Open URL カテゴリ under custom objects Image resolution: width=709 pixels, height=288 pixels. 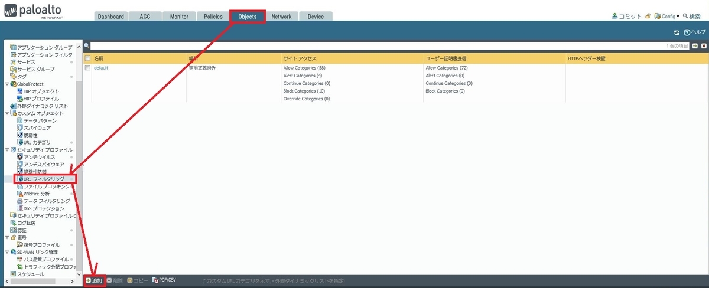click(x=34, y=142)
